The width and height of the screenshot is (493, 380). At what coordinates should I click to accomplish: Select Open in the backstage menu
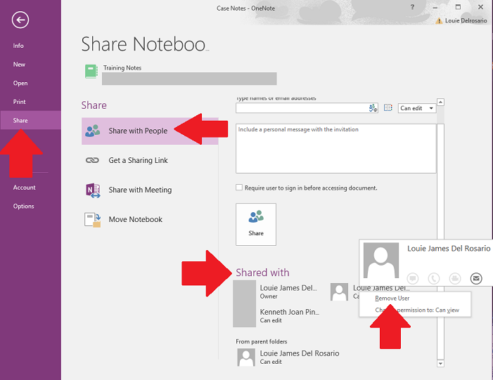pyautogui.click(x=20, y=83)
